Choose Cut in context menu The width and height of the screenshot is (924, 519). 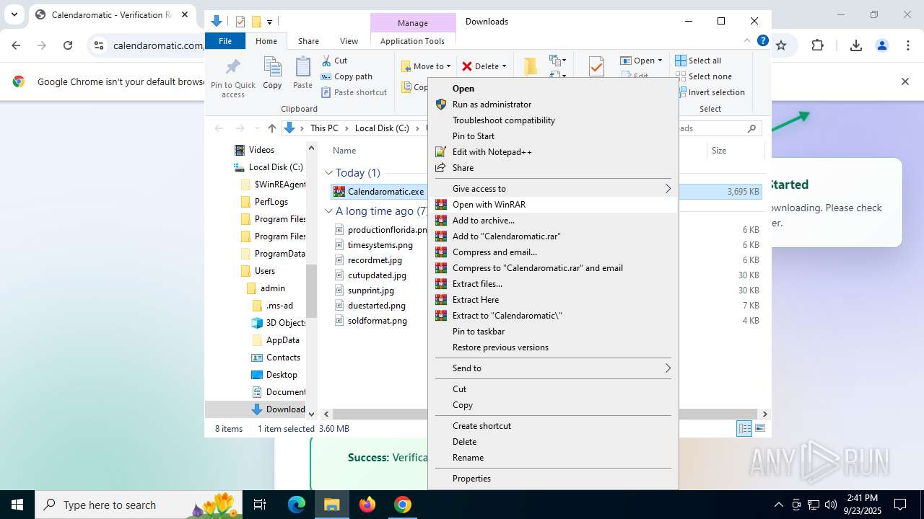pyautogui.click(x=553, y=389)
